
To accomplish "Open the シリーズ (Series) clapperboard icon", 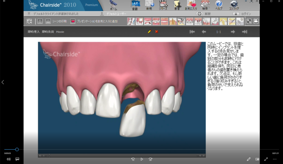I will tap(163, 5).
